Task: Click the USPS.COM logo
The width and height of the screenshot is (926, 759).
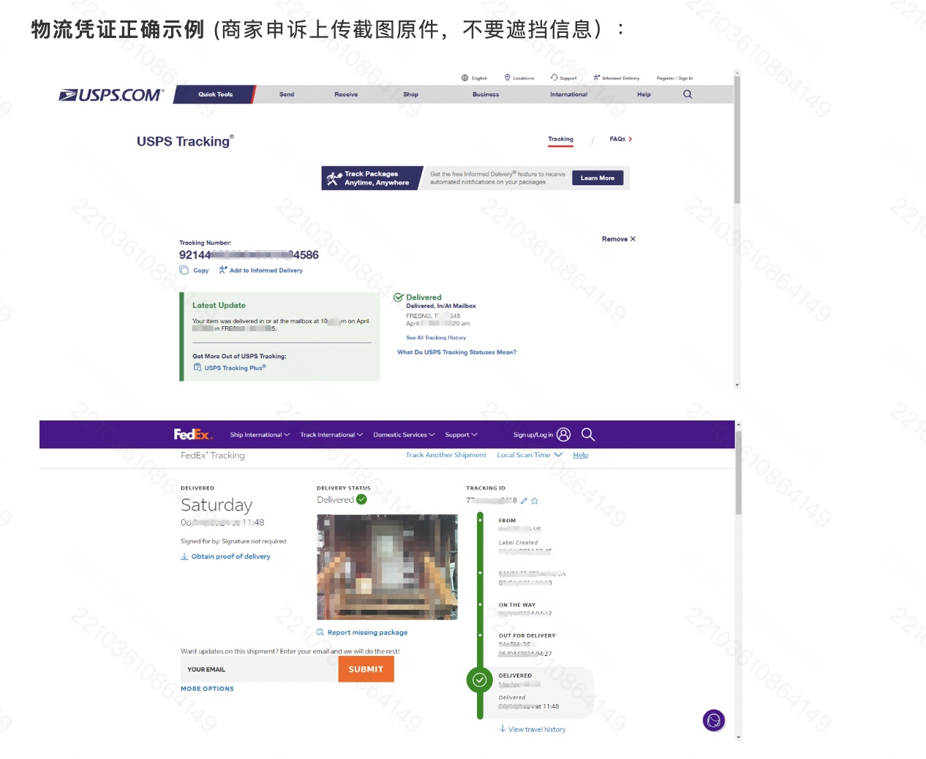Action: [111, 95]
